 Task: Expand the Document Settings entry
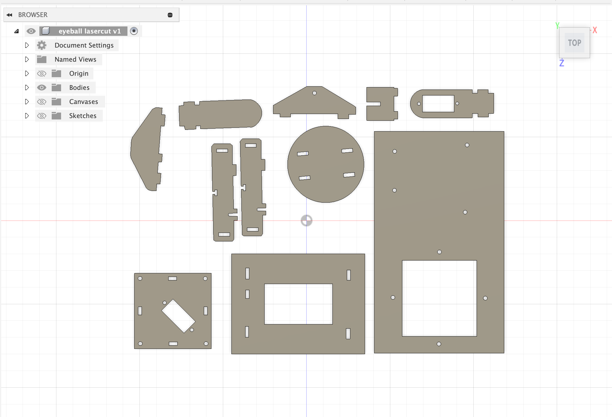click(x=27, y=45)
